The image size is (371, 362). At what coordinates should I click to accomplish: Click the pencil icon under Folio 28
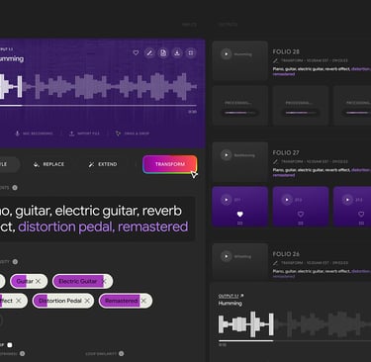click(x=275, y=60)
